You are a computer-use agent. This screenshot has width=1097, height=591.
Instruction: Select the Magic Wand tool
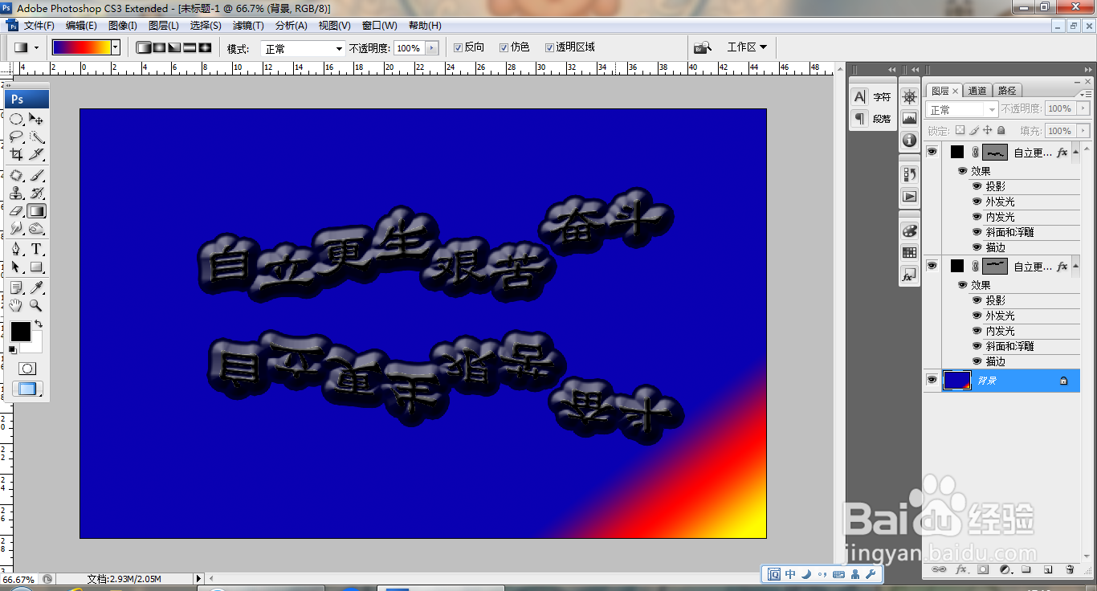pyautogui.click(x=36, y=137)
